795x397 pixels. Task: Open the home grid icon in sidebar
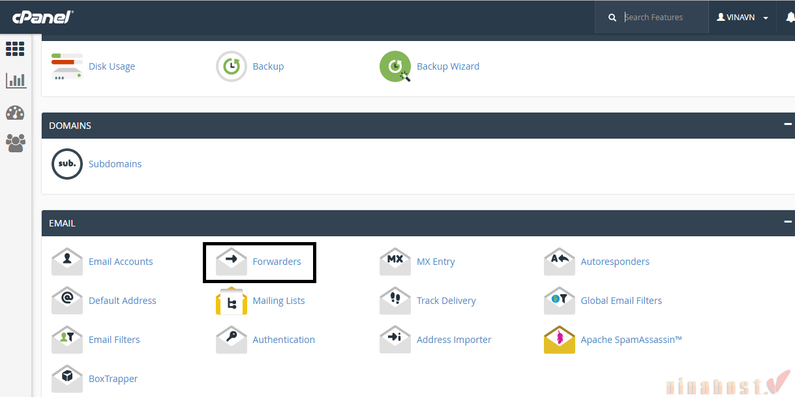[x=15, y=49]
